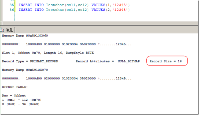Image resolution: width=199 pixels, height=115 pixels.
Task: Select the messages tab icon
Action: tap(2, 30)
